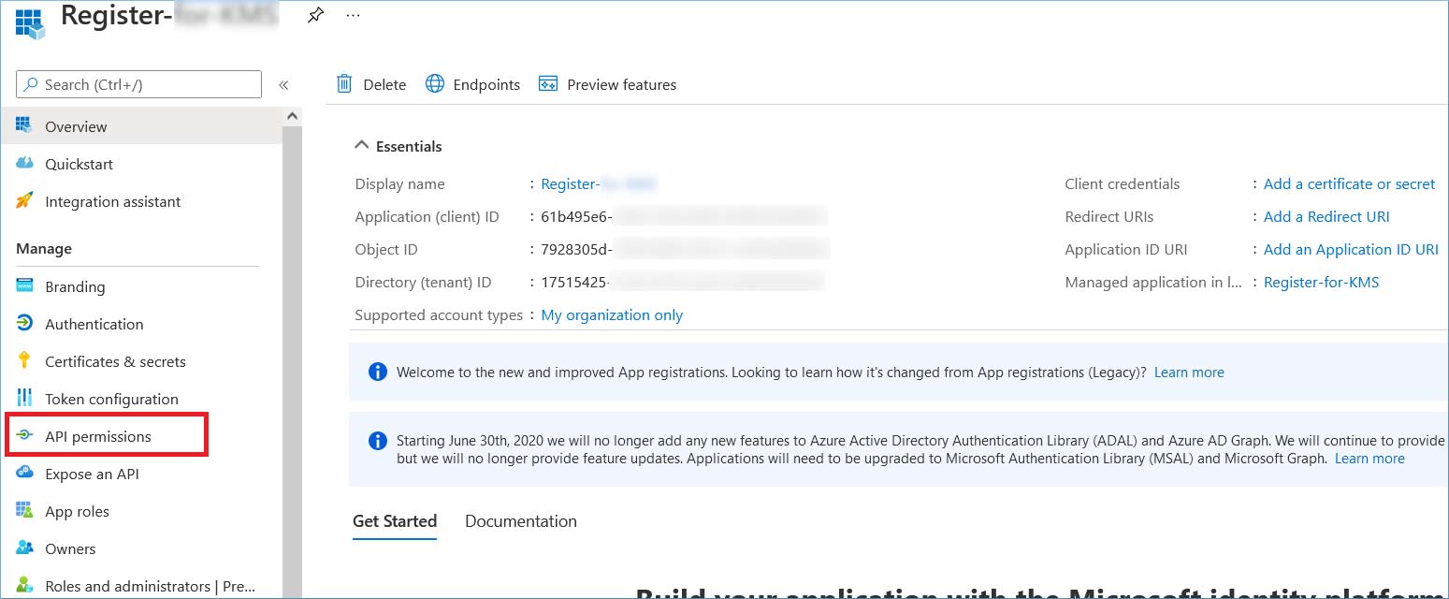The height and width of the screenshot is (599, 1449).
Task: Click Learn more in the ADAL notice
Action: point(1369,459)
